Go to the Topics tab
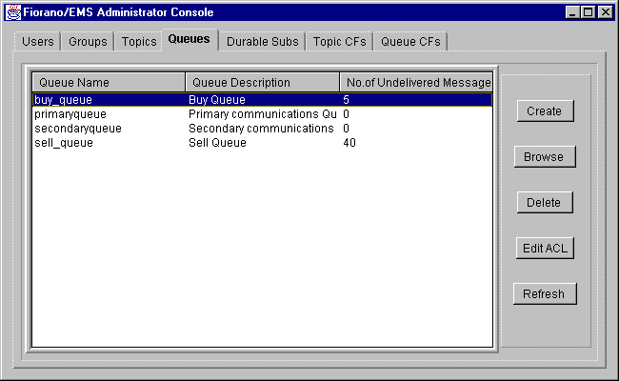The width and height of the screenshot is (619, 381). (139, 42)
